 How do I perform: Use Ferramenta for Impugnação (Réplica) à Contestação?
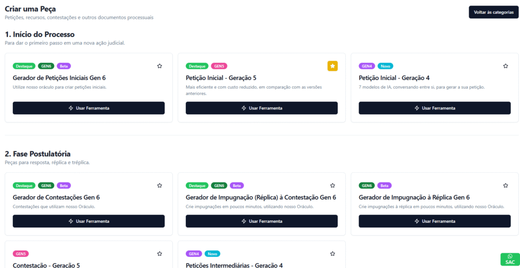tap(262, 221)
